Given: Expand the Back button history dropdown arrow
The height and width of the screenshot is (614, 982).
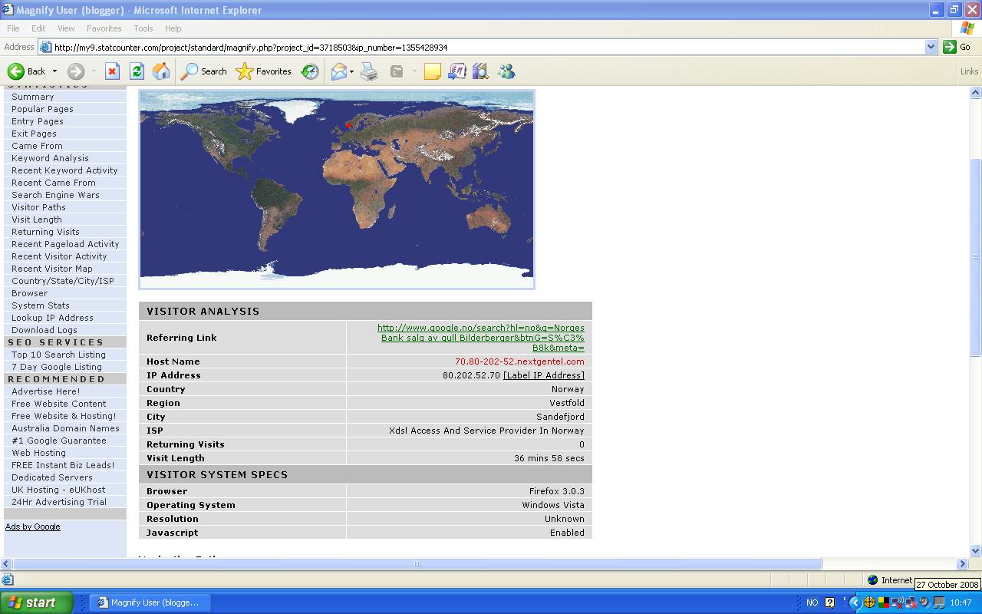Looking at the screenshot, I should click(x=54, y=71).
